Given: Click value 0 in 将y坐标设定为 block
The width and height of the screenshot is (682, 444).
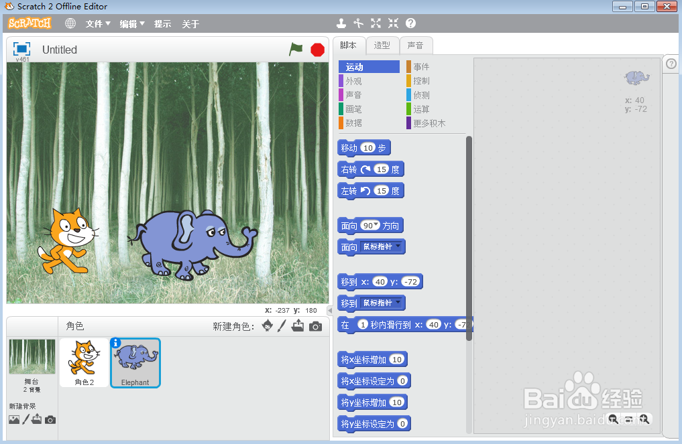Looking at the screenshot, I should 403,424.
